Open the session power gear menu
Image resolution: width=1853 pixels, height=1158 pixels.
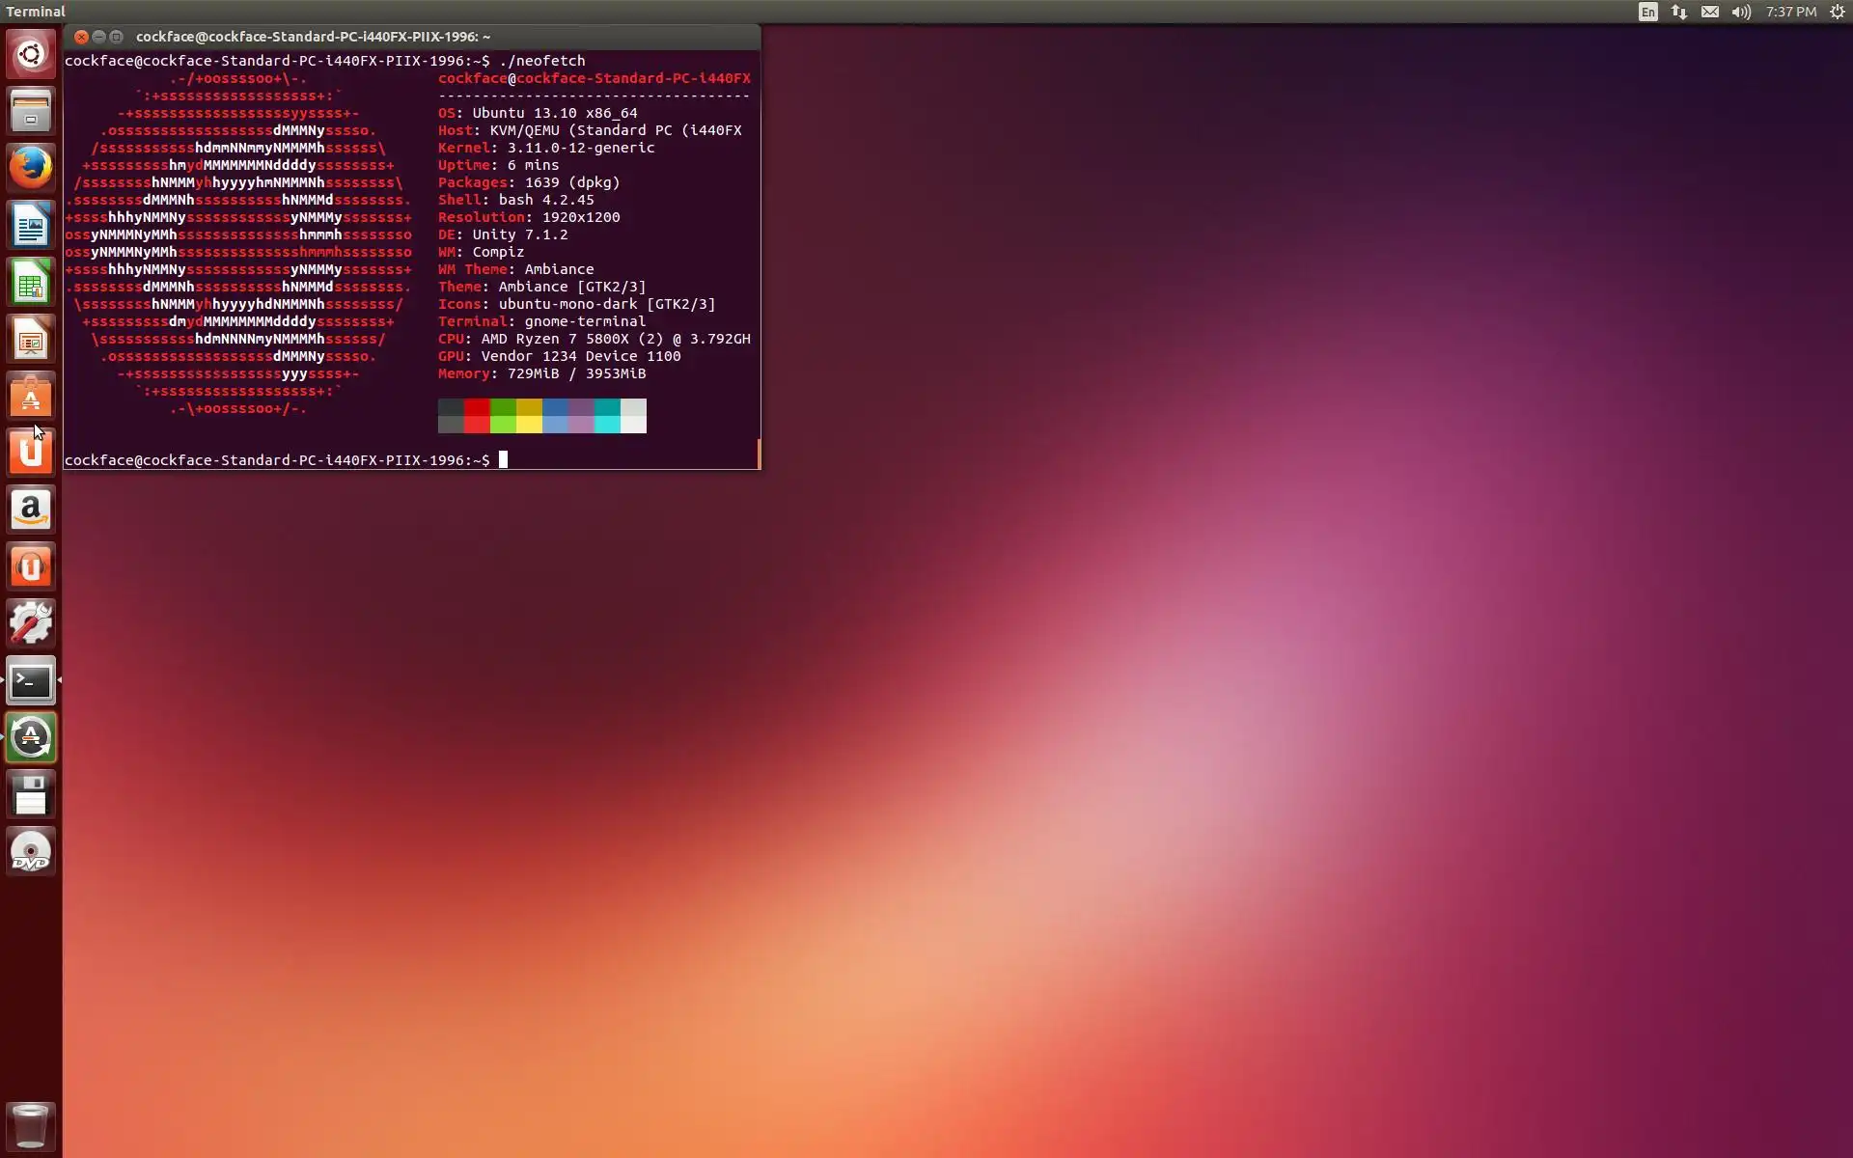click(1838, 12)
